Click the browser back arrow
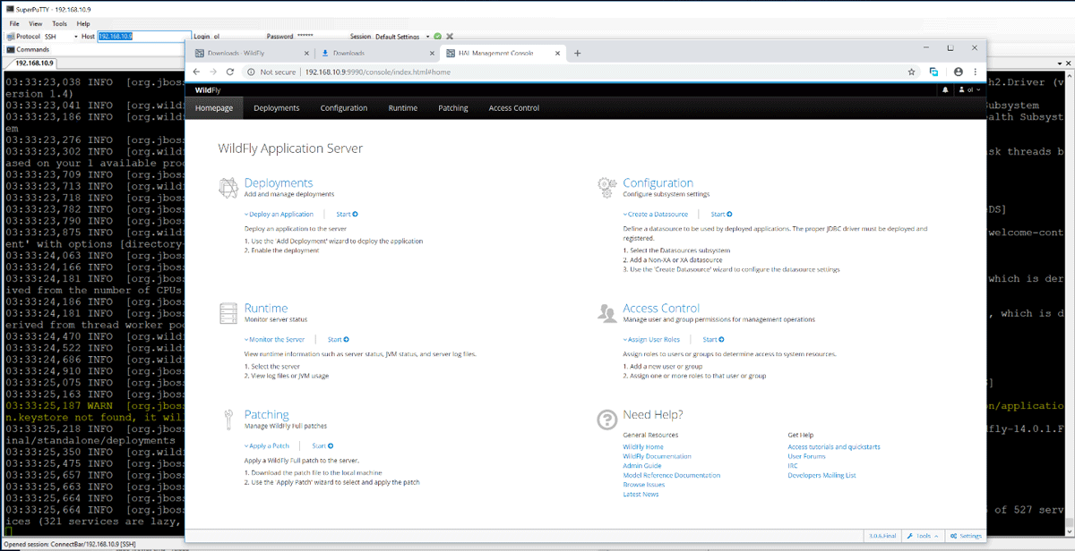Screen dimensions: 1075x551 tap(197, 72)
